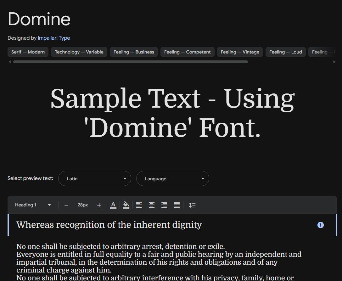The image size is (342, 281).
Task: Select the Feeling — Business tag
Action: (x=134, y=52)
